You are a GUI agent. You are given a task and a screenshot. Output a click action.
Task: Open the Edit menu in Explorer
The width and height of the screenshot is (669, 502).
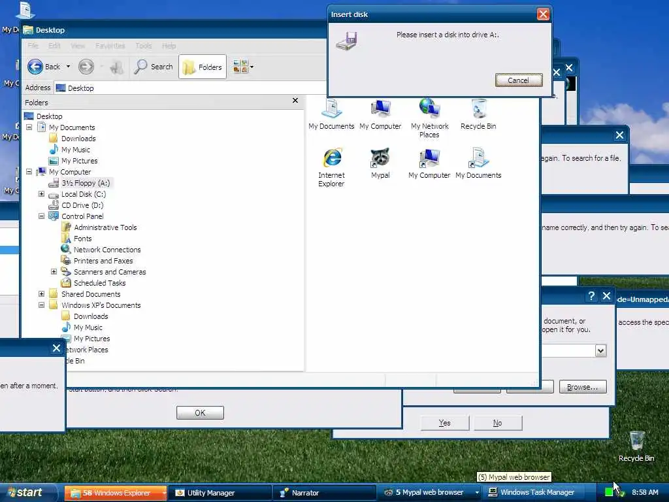[x=54, y=46]
